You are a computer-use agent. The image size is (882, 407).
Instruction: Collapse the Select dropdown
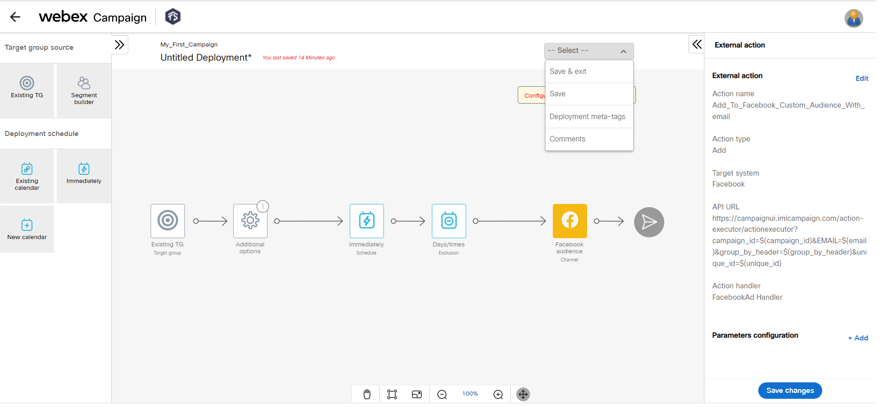pos(589,51)
